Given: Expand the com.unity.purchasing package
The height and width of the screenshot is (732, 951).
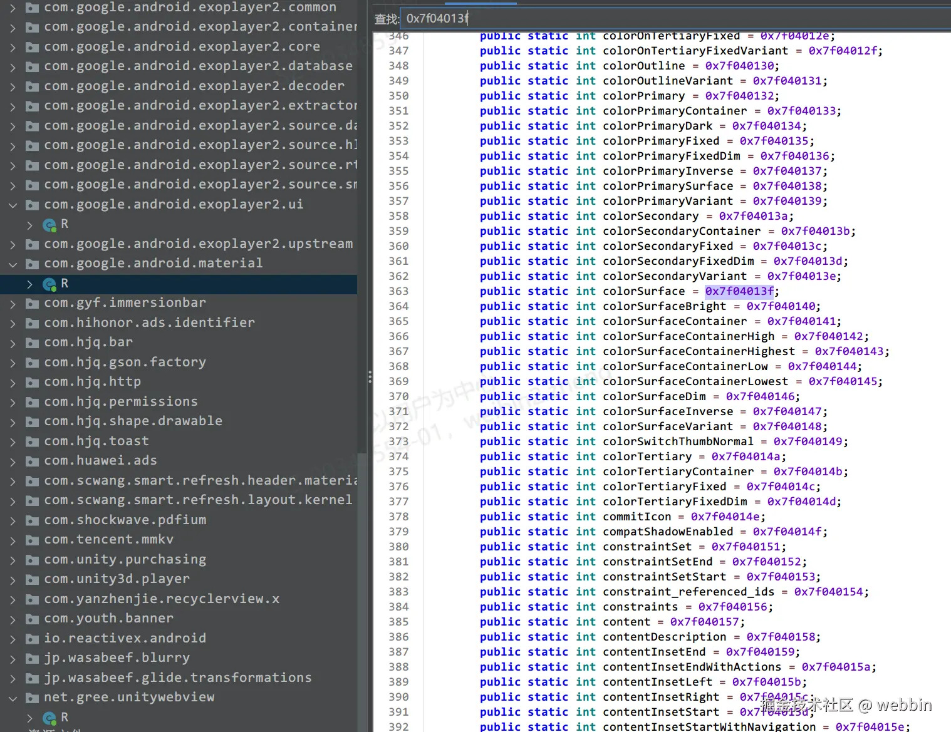Looking at the screenshot, I should (13, 560).
